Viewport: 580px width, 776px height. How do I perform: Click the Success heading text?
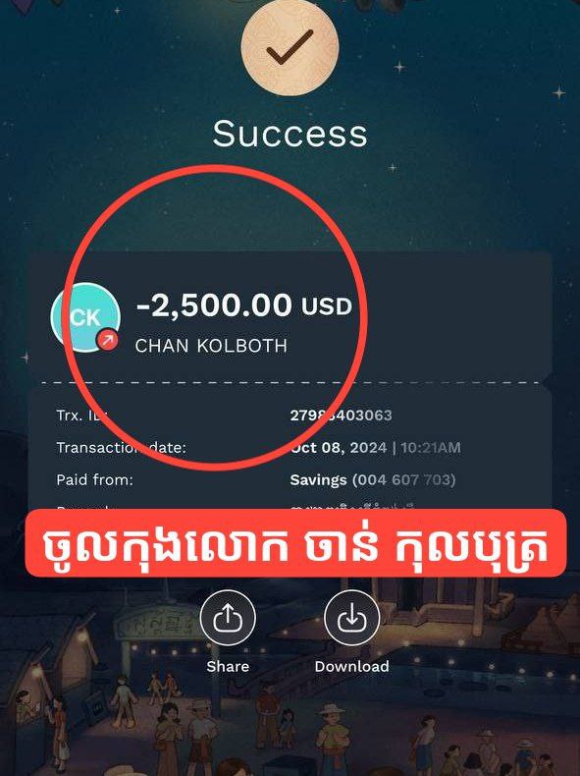coord(290,134)
